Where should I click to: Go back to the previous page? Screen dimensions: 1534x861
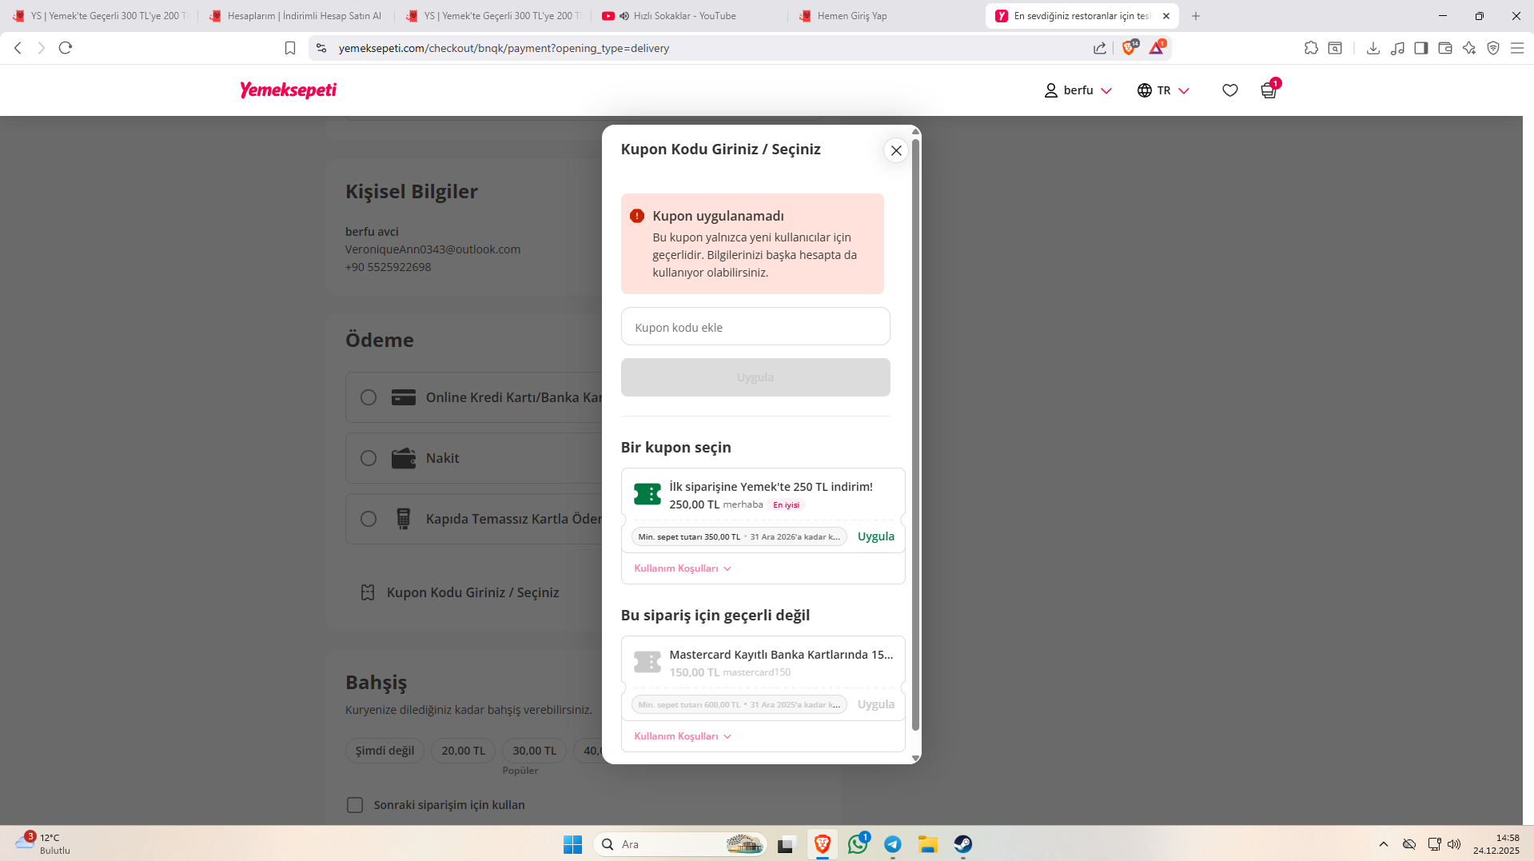pos(18,48)
